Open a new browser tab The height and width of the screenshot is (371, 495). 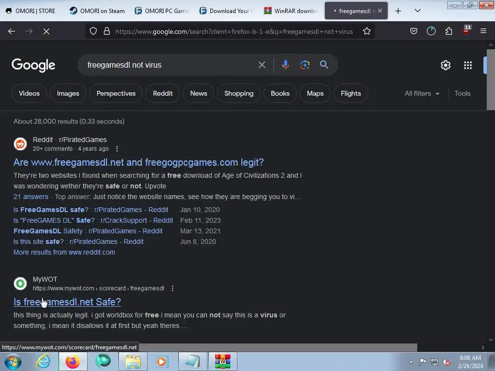point(398,11)
